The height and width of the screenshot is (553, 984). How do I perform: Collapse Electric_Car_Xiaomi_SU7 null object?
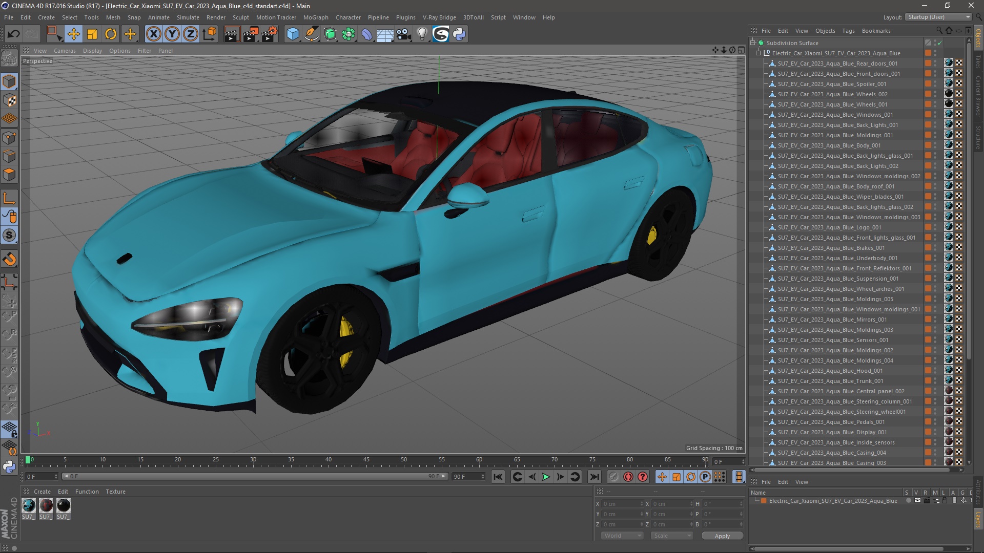click(x=758, y=53)
